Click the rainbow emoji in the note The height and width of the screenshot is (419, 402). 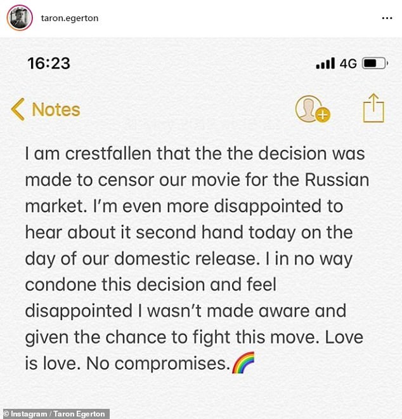click(242, 364)
